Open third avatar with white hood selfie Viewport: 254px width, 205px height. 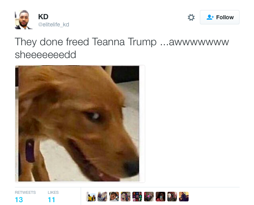point(114,197)
